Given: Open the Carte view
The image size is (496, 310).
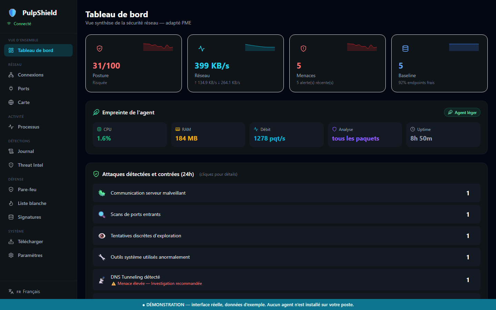Looking at the screenshot, I should pos(38,102).
